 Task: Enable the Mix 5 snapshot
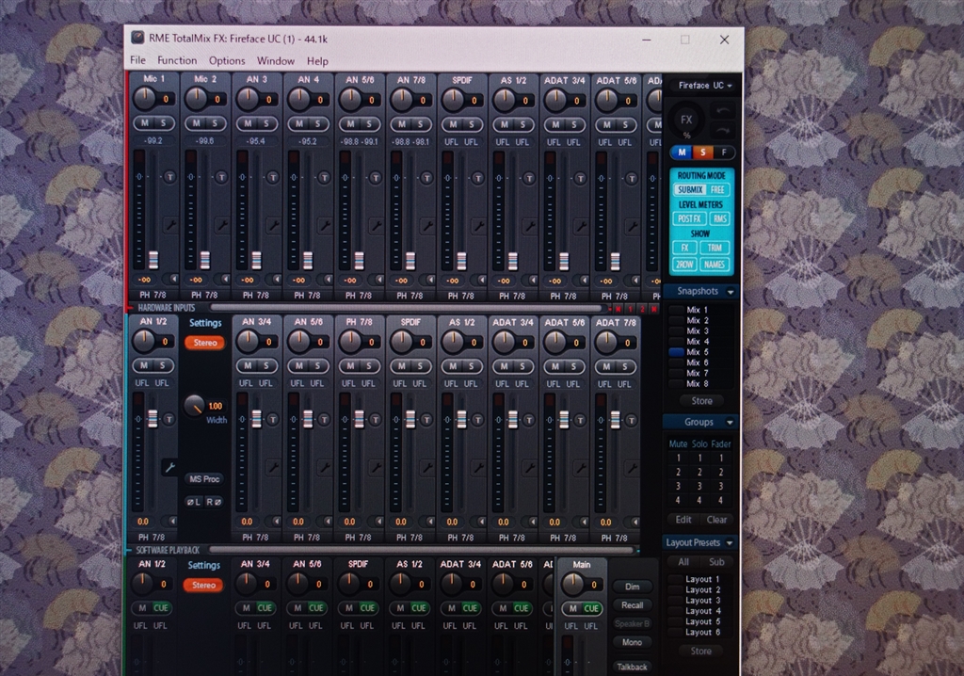(677, 352)
